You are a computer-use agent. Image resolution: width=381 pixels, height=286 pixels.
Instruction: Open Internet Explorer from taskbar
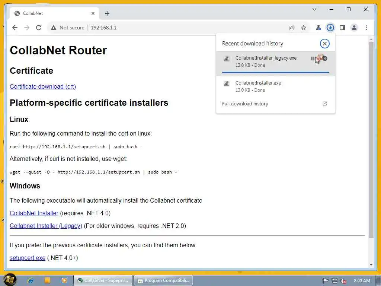click(x=31, y=280)
